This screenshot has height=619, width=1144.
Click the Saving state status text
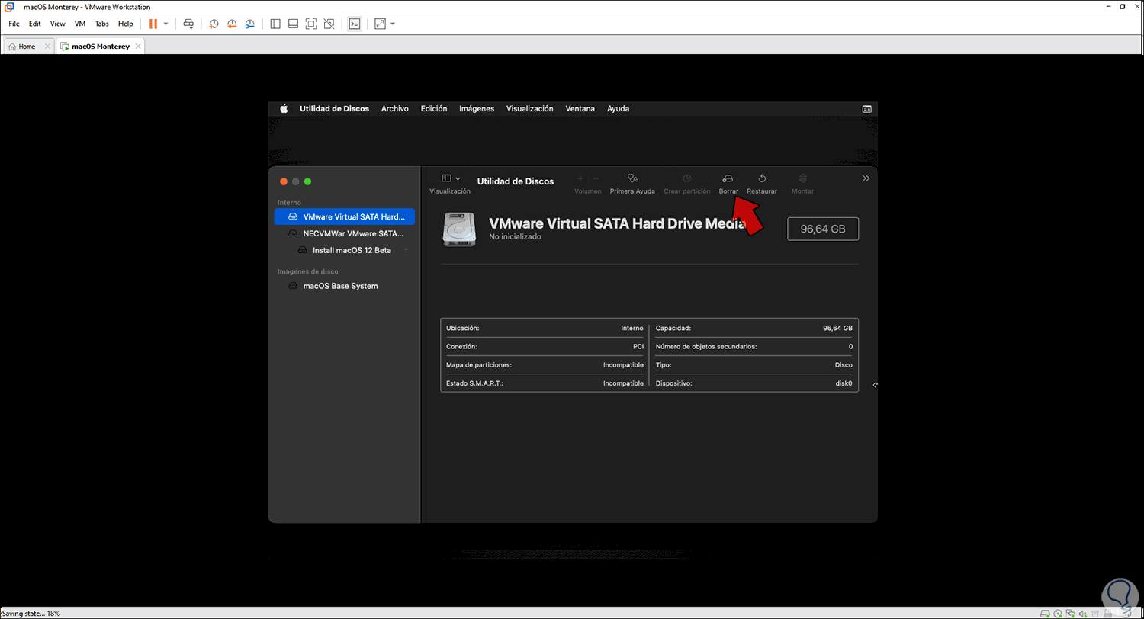pos(31,613)
